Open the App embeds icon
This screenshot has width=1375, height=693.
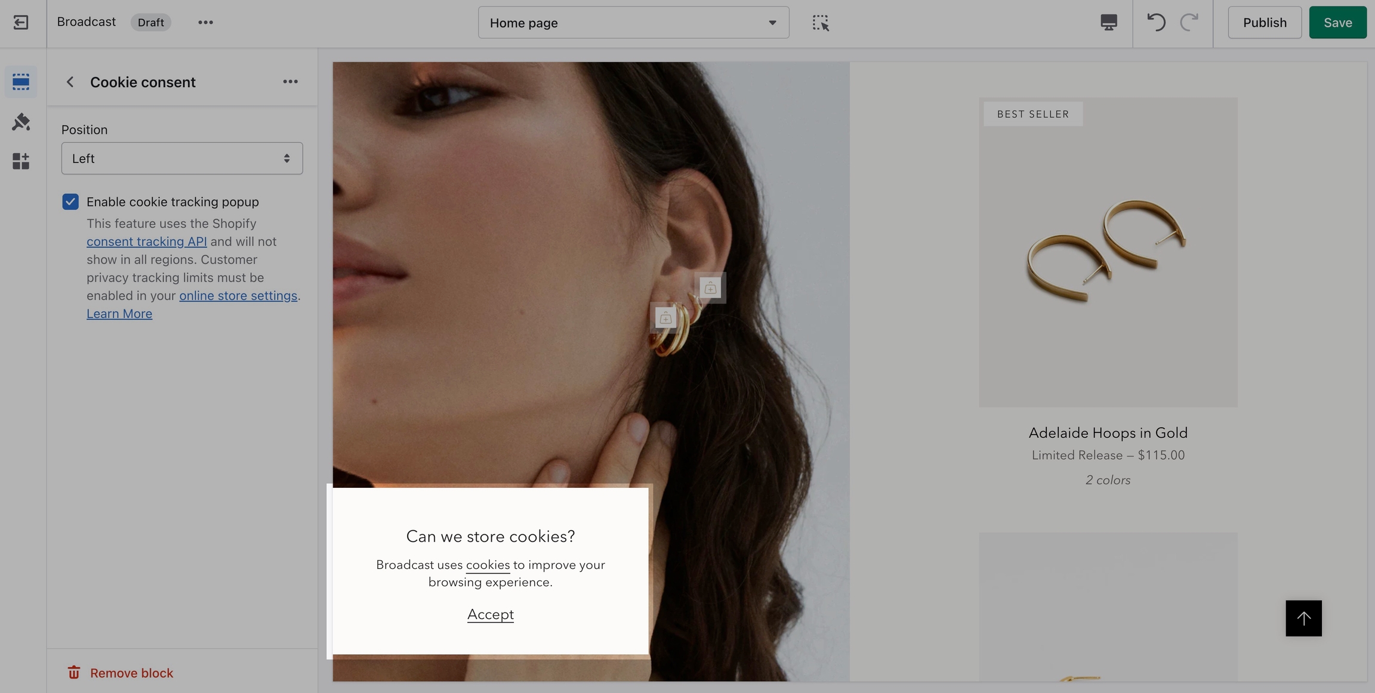pyautogui.click(x=21, y=161)
